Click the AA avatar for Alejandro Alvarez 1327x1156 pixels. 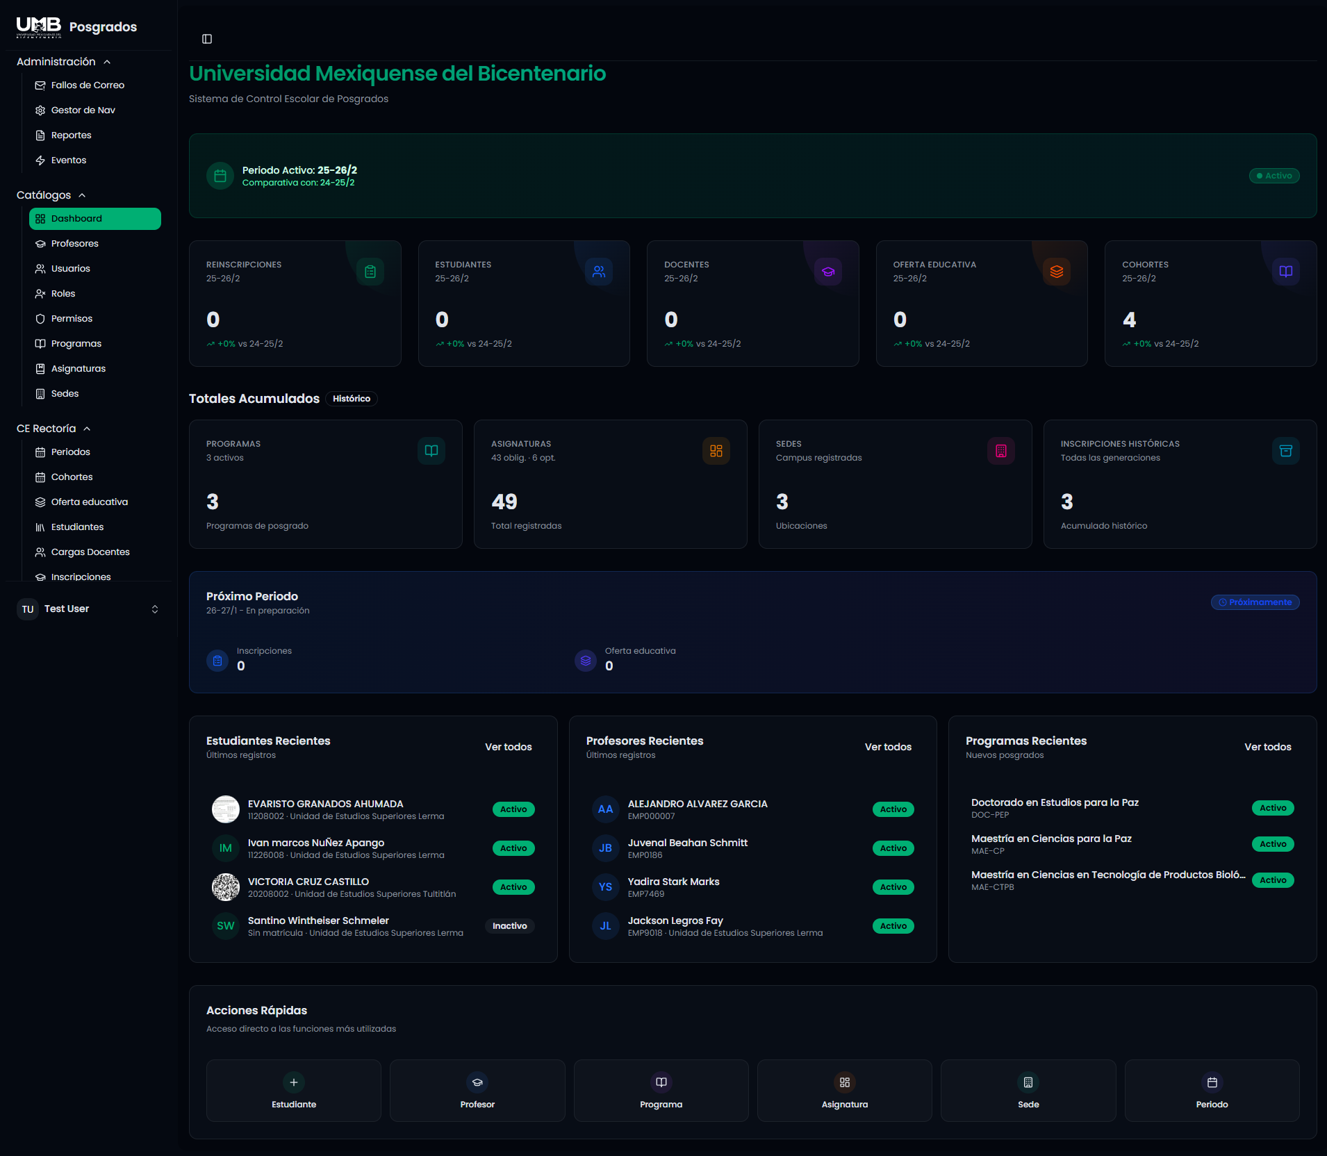point(606,809)
